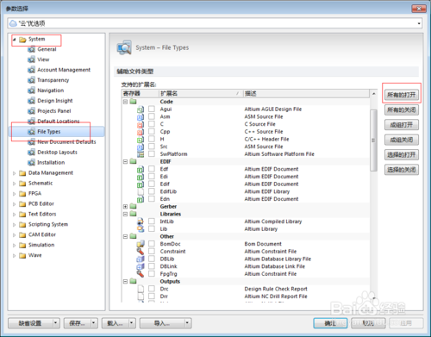Collapse the EDIF file group

point(125,162)
